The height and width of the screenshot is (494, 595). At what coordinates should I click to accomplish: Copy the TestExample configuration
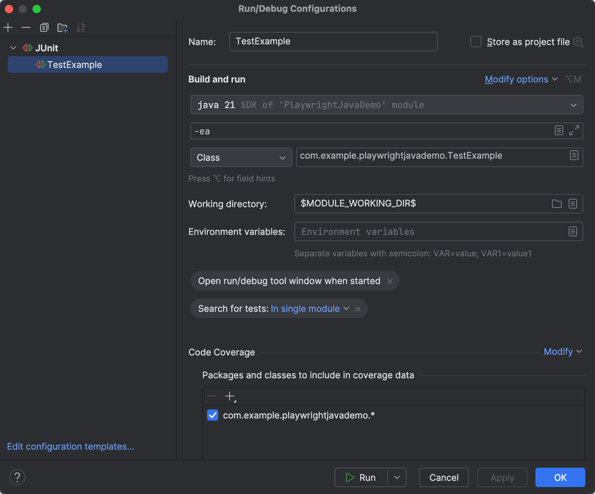[x=44, y=27]
